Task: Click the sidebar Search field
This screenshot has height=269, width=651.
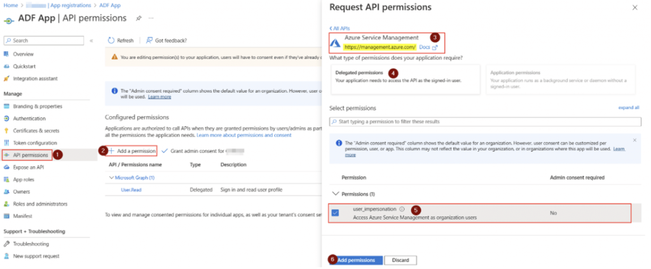Action: 44,41
